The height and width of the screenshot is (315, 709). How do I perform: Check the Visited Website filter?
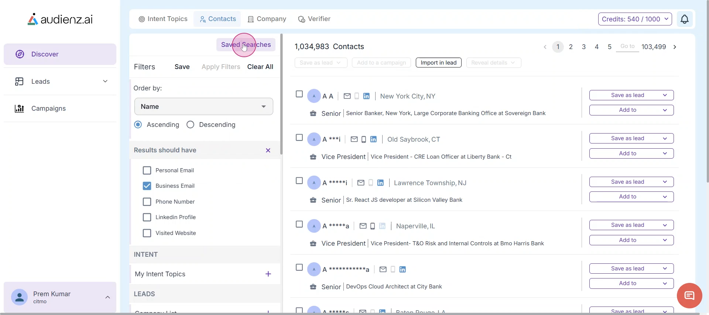147,233
